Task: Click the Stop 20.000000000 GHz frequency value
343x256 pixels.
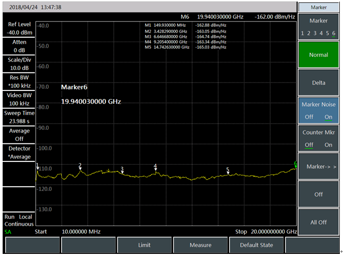Action: pyautogui.click(x=273, y=232)
